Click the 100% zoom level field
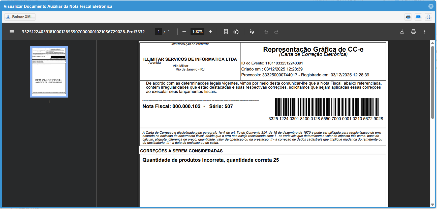The width and height of the screenshot is (437, 209). [197, 32]
